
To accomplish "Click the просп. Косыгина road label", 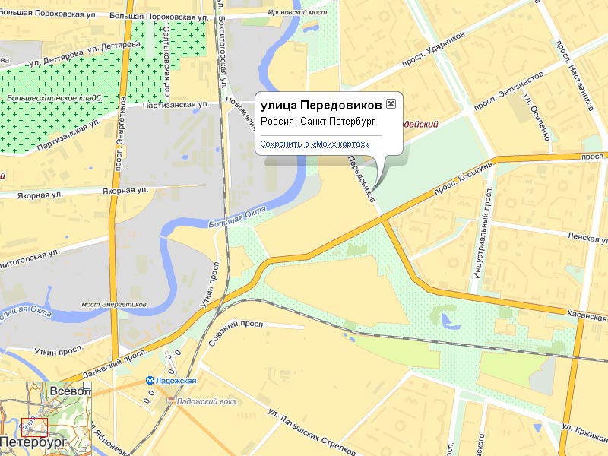I will point(463,179).
